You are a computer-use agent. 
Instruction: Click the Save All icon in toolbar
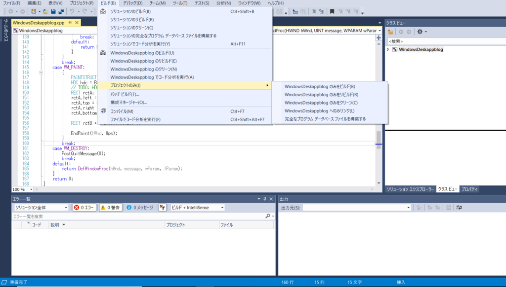click(61, 11)
